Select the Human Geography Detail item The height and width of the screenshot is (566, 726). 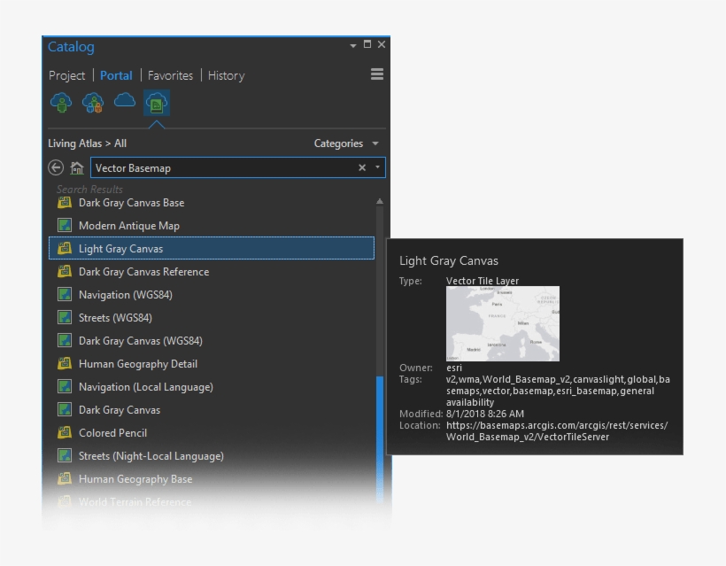137,364
